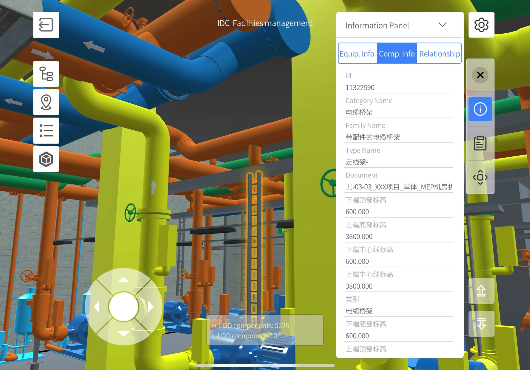This screenshot has height=370, width=530.
Task: Open the Relationship tab
Action: click(x=439, y=54)
